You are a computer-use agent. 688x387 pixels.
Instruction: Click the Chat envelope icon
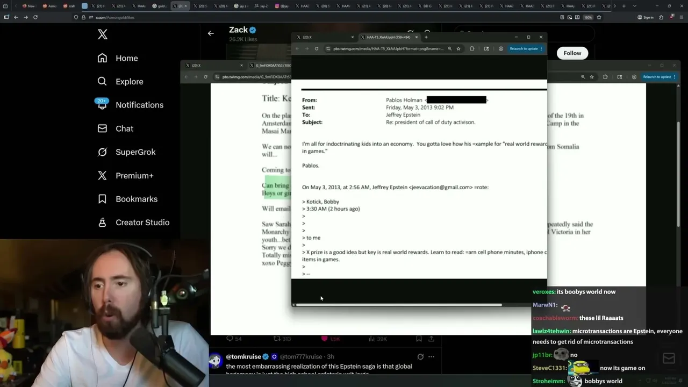pos(102,128)
